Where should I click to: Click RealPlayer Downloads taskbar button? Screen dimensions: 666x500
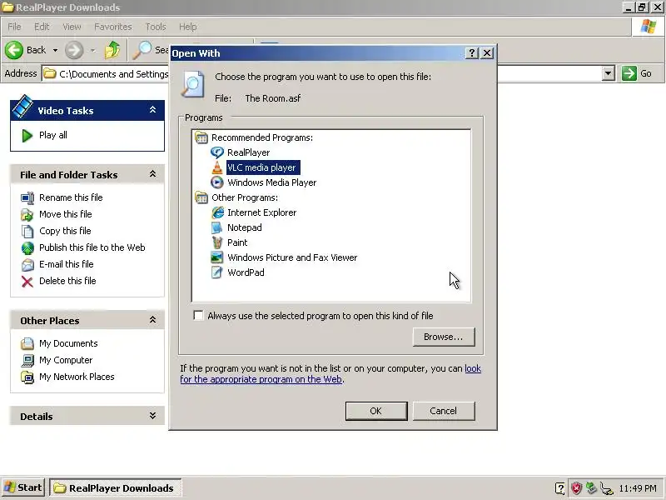tap(116, 488)
